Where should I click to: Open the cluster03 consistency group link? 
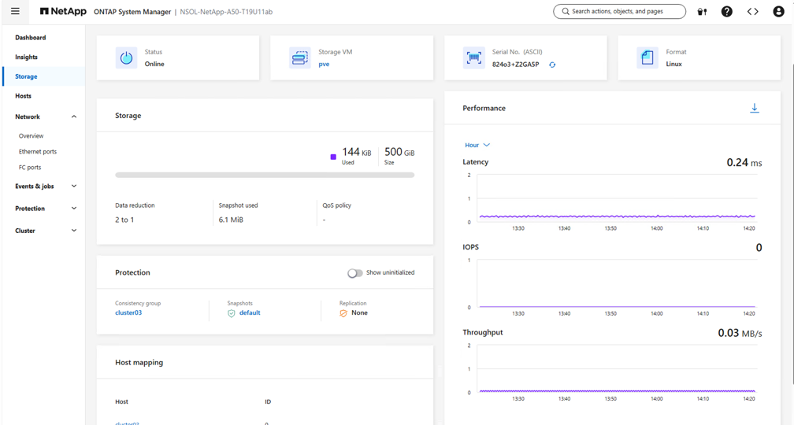click(128, 313)
